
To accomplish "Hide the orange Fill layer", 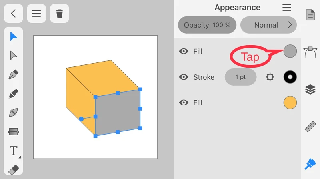I will (x=184, y=103).
